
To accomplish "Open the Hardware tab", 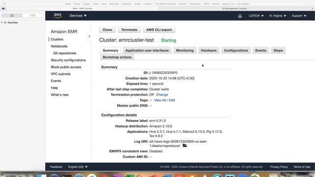I will click(x=209, y=50).
